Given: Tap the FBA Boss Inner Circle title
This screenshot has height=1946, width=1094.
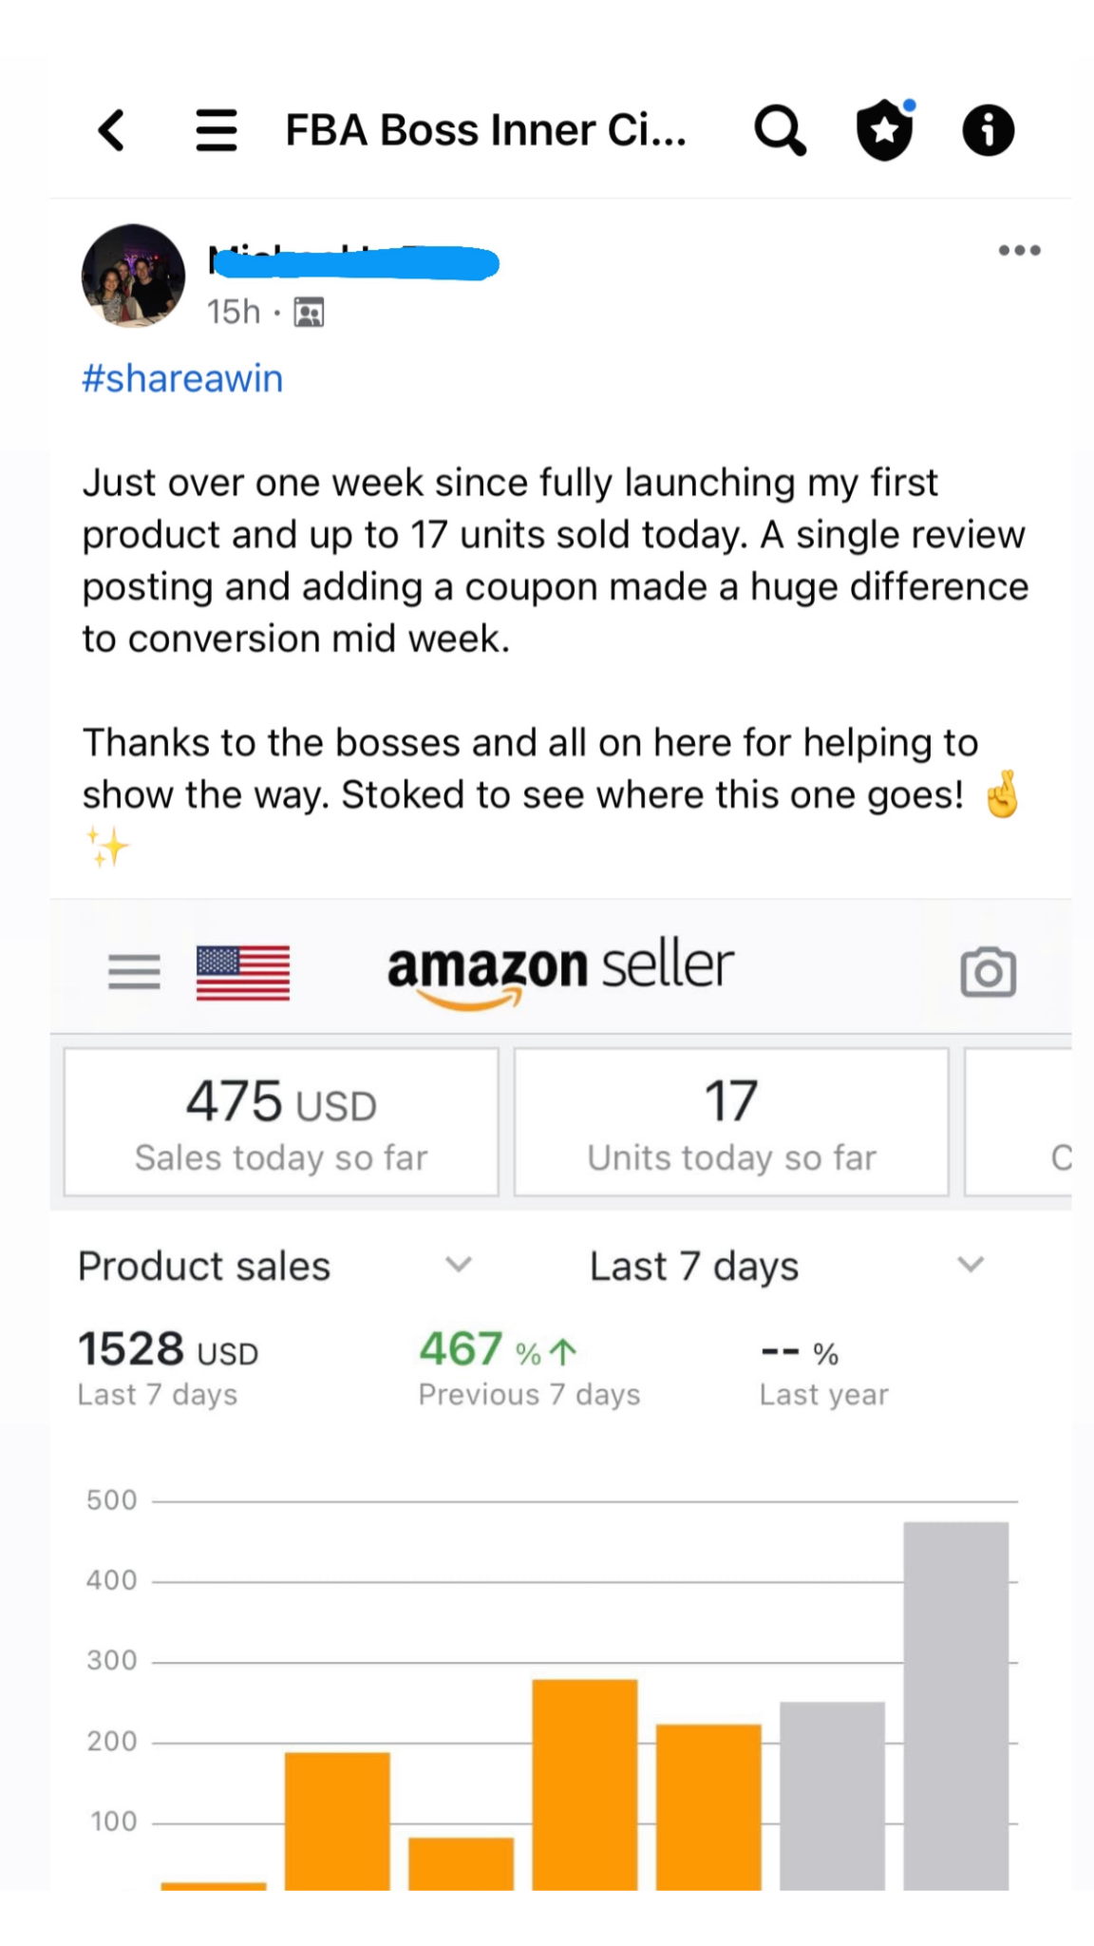Looking at the screenshot, I should pyautogui.click(x=485, y=130).
